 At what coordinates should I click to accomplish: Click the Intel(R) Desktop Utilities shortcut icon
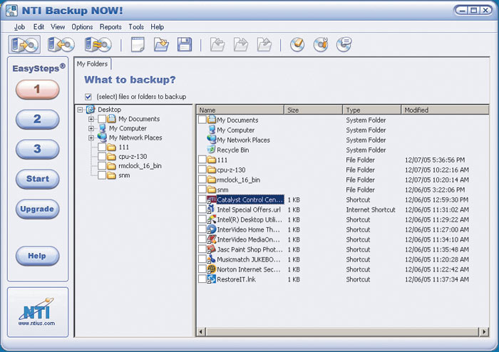(x=211, y=219)
